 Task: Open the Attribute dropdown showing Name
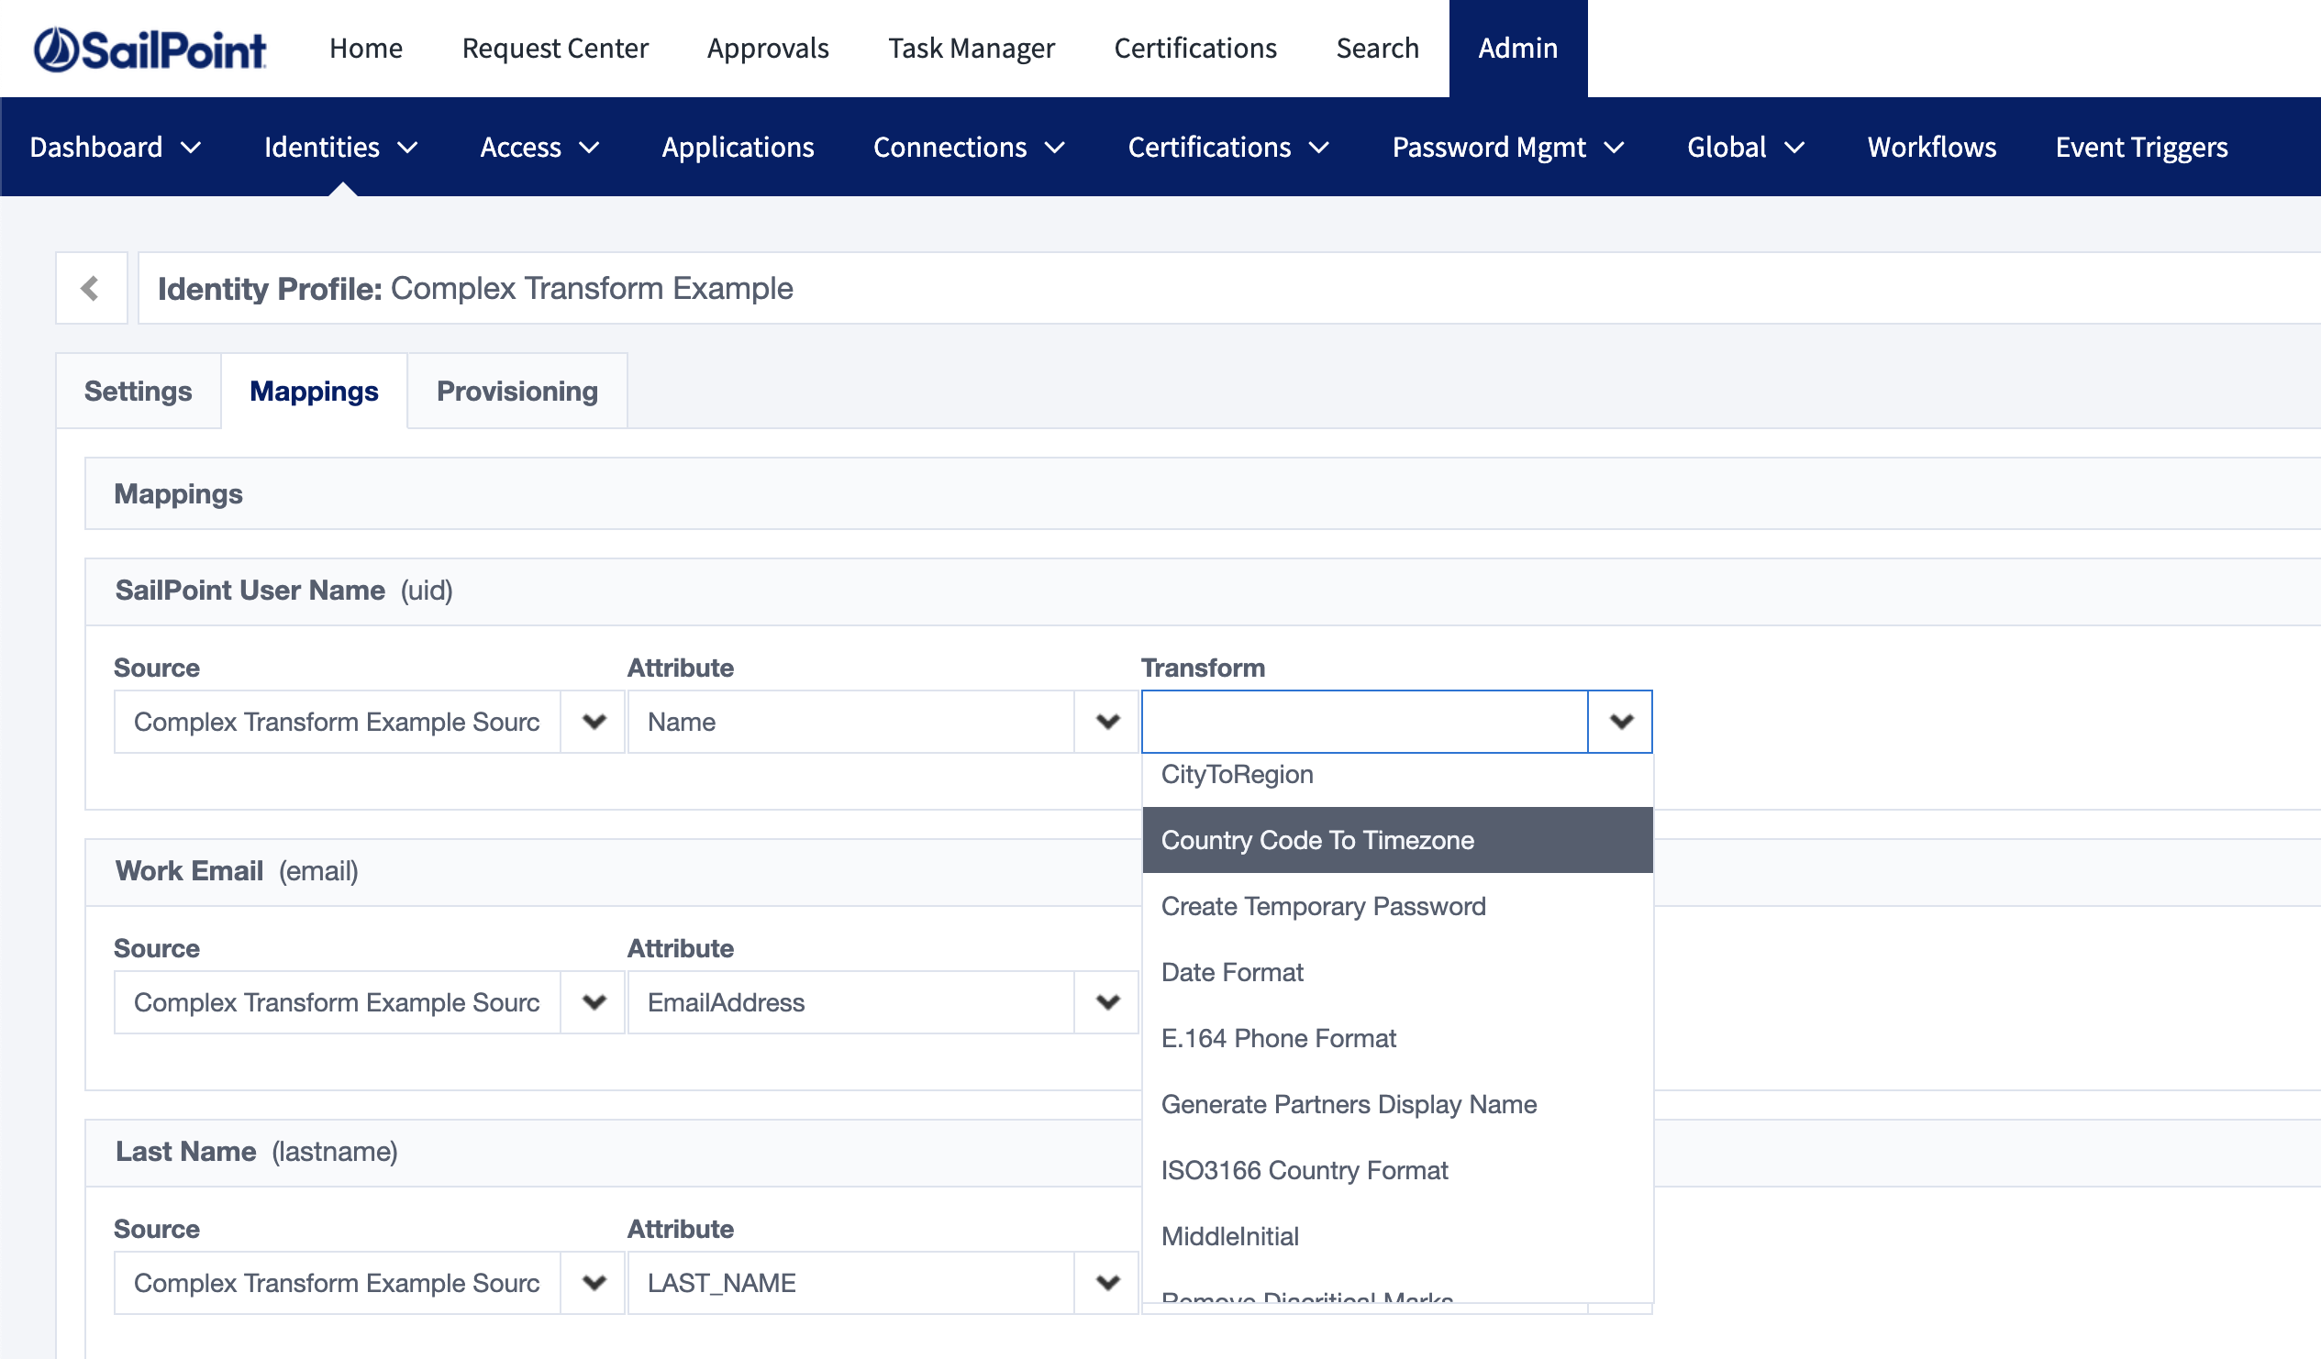(x=1105, y=722)
